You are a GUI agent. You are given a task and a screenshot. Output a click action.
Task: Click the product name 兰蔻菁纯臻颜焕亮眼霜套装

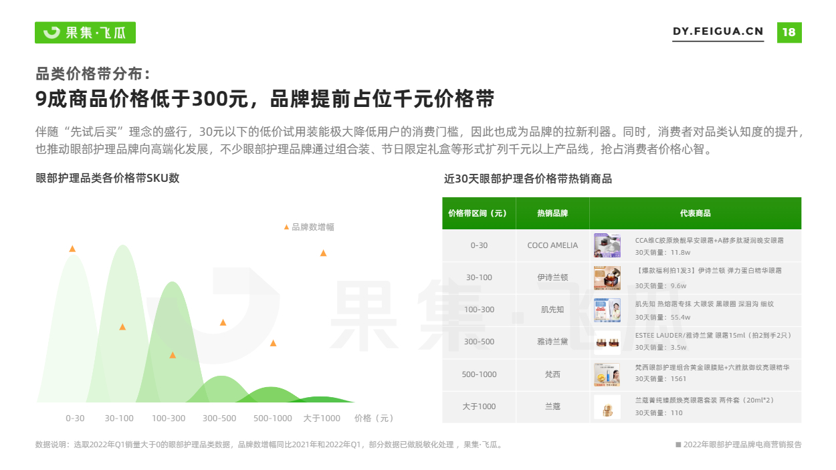point(705,400)
